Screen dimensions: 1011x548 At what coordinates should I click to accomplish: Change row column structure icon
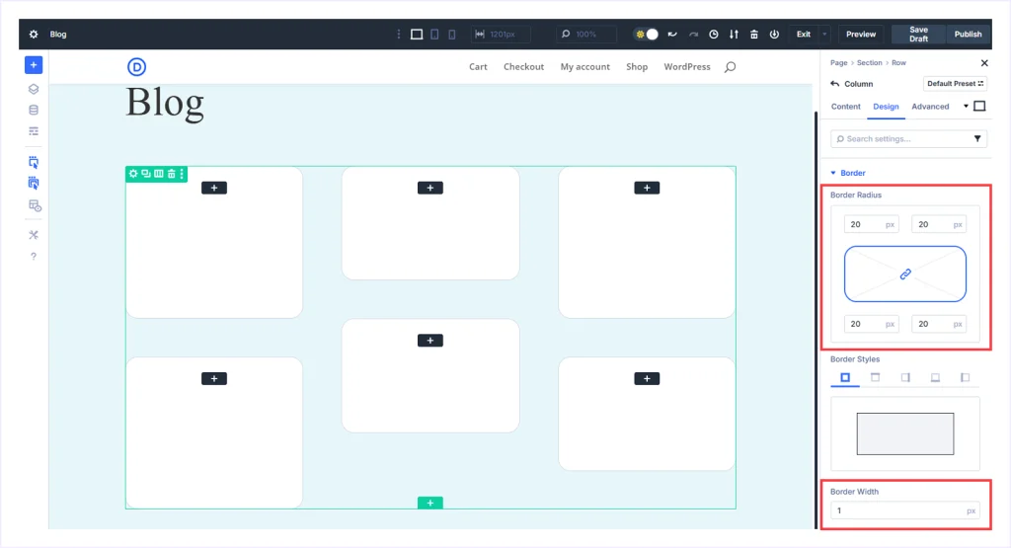[x=159, y=174]
